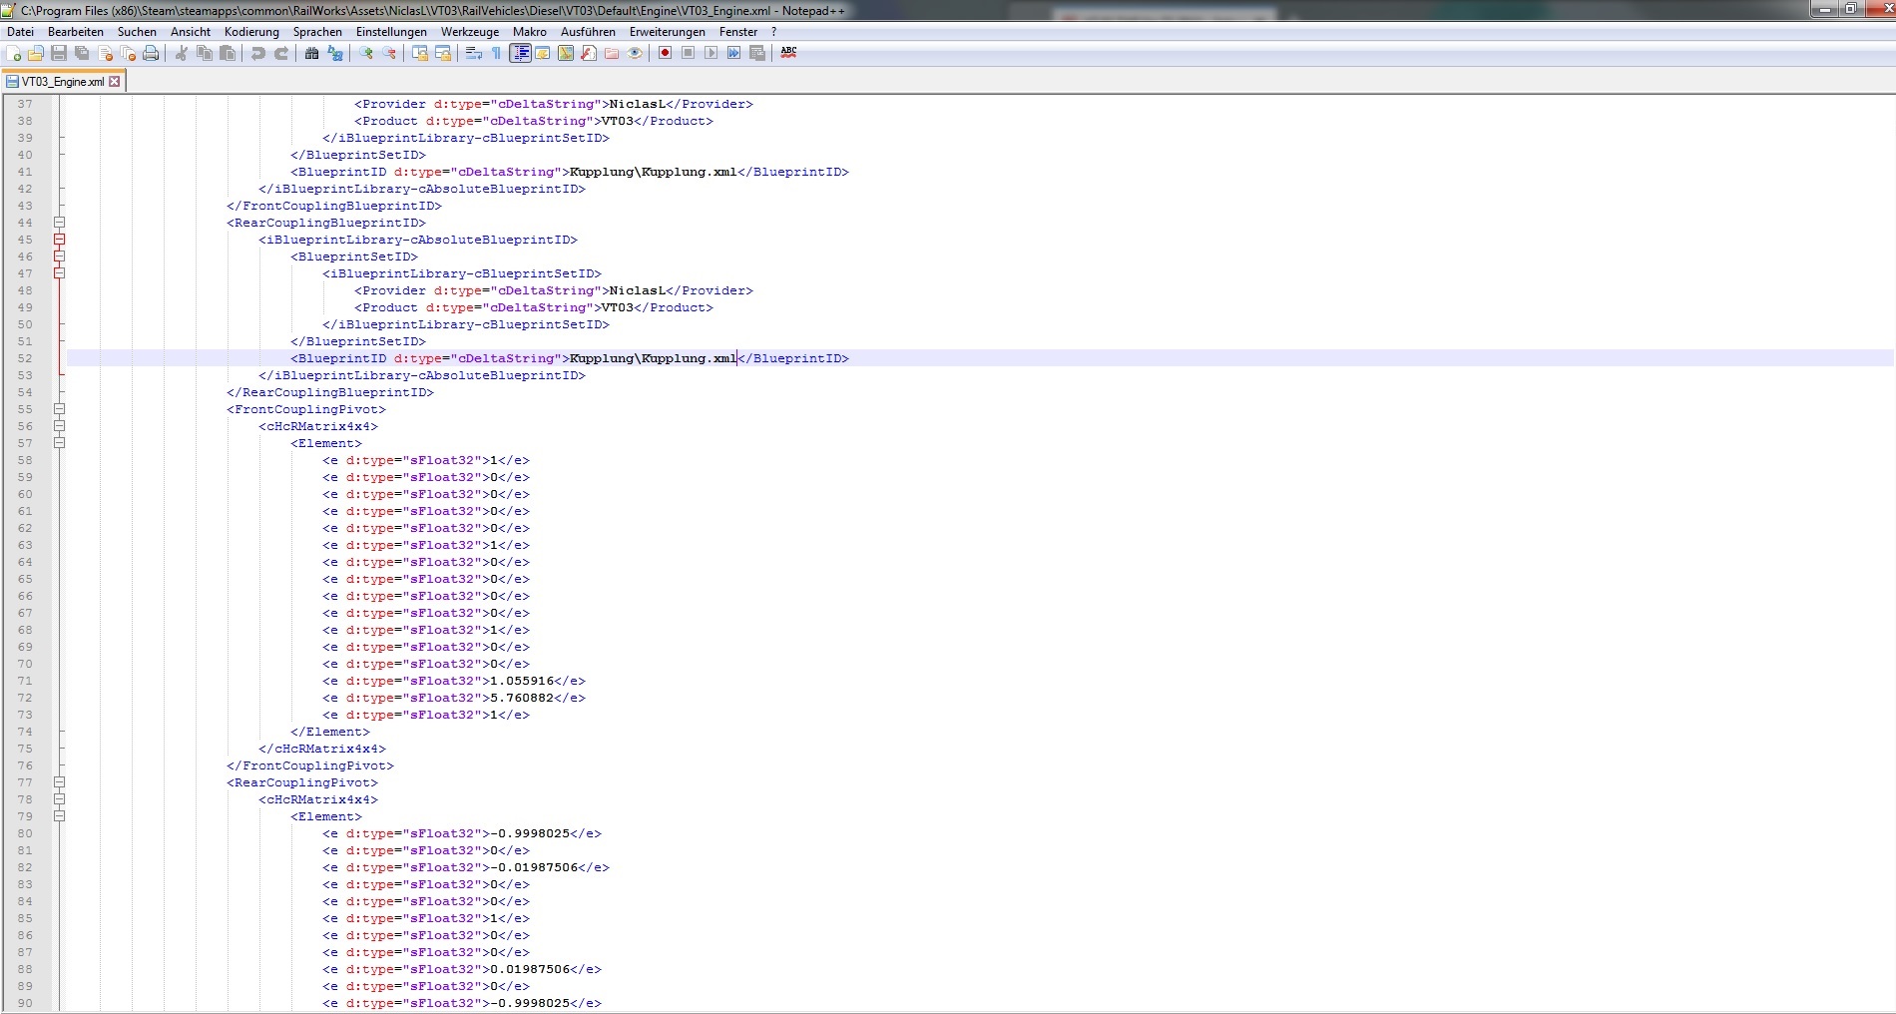This screenshot has width=1896, height=1014.
Task: Collapse the RearCouplingPivot fold on line 77
Action: point(59,782)
